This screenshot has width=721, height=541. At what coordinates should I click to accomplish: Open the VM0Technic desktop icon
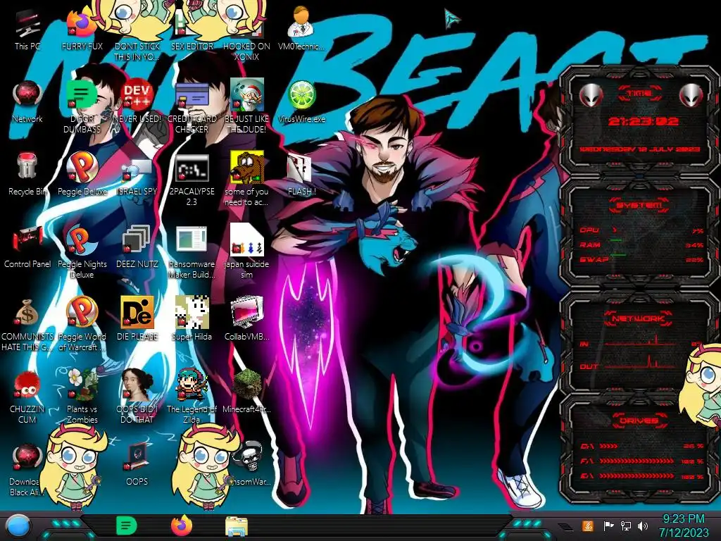[x=301, y=22]
